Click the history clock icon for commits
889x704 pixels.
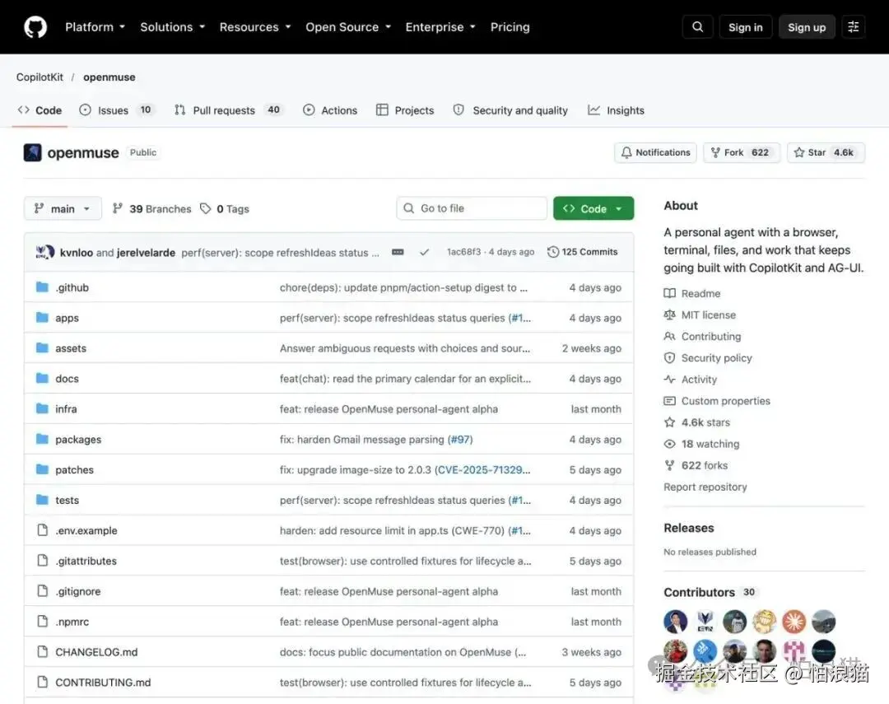point(553,252)
